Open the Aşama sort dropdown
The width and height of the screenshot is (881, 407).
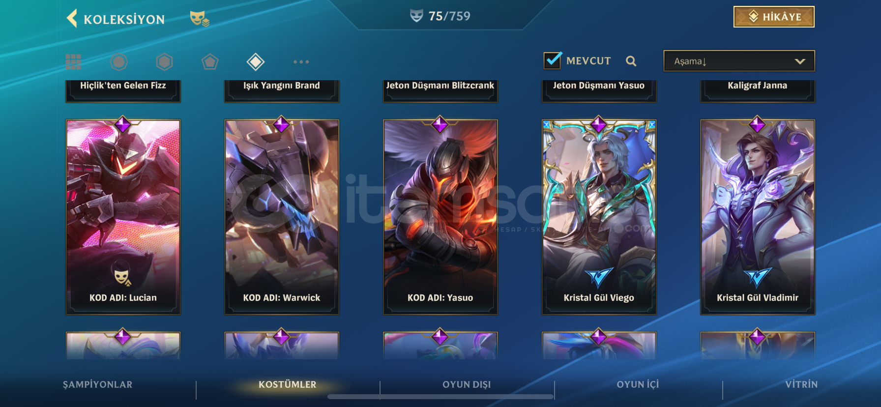tap(739, 61)
